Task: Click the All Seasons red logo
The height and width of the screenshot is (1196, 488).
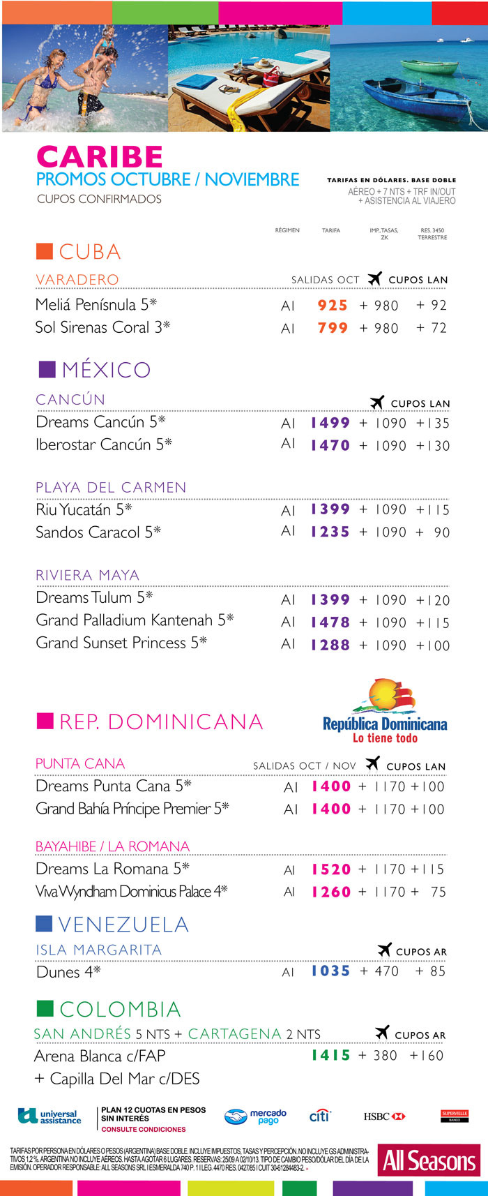Action: pos(429,1160)
